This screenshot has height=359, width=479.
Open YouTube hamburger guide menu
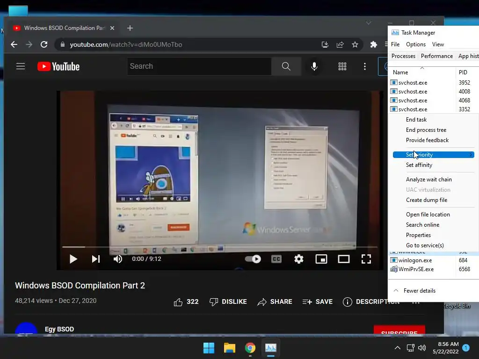(x=21, y=66)
